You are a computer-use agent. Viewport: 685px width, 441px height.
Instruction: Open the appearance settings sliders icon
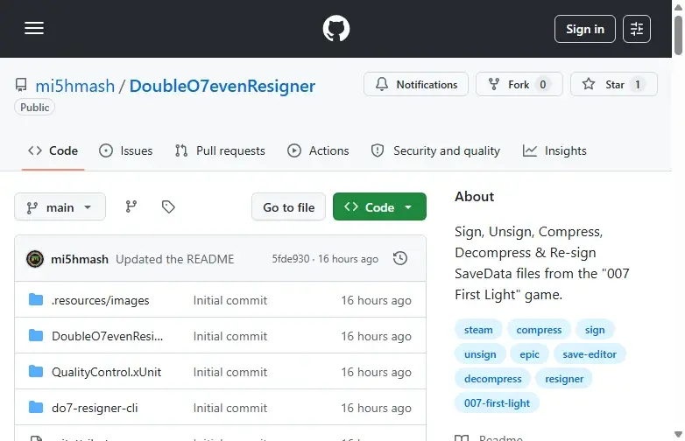(637, 29)
